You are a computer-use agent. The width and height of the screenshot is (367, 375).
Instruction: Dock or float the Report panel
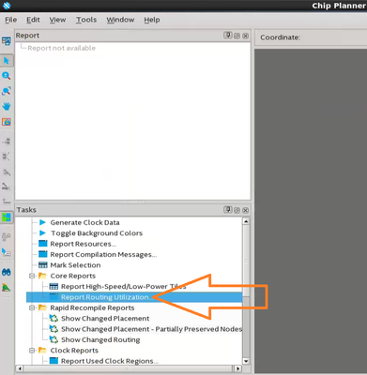pyautogui.click(x=228, y=36)
